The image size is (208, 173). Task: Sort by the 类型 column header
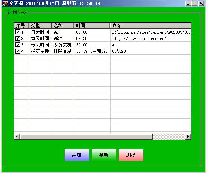click(x=40, y=25)
